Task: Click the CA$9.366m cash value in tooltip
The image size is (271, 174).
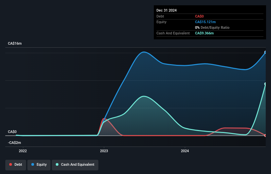Action: pos(204,33)
